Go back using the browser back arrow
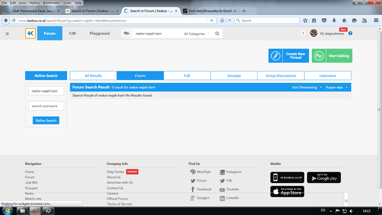 click(6, 21)
